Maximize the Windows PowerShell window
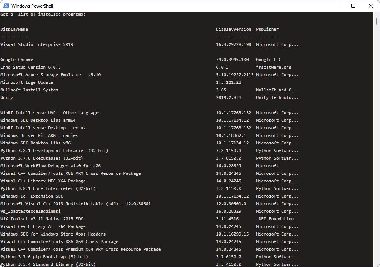 point(353,6)
